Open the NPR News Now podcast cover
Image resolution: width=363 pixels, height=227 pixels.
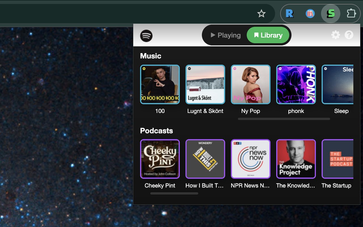point(251,159)
